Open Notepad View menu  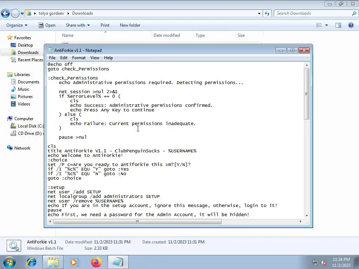click(x=95, y=58)
